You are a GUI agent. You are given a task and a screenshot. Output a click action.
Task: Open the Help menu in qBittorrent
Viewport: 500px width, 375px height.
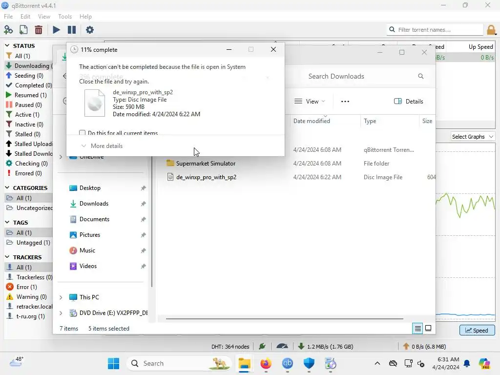click(x=85, y=16)
